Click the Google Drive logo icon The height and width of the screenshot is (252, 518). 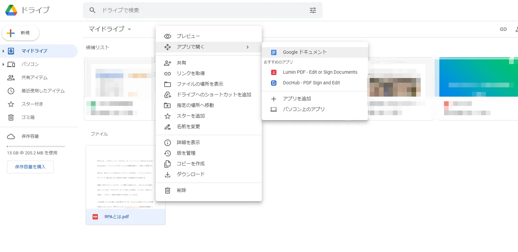click(11, 10)
